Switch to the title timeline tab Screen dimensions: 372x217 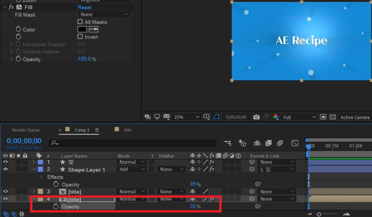[x=128, y=130]
